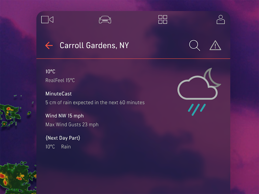Open the MinuteCast section
Screen dimensions: 259x194
point(59,94)
